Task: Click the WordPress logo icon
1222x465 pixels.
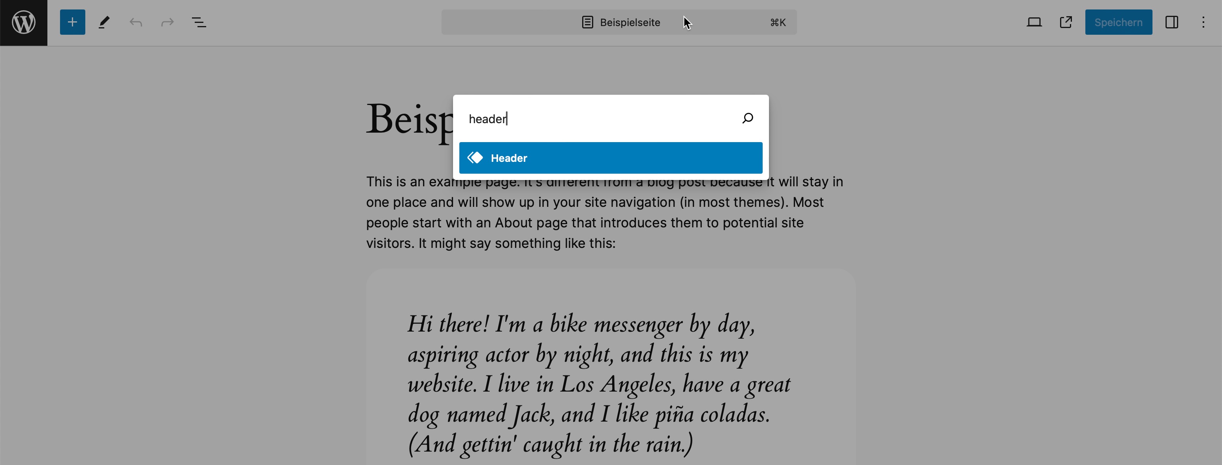Action: pos(24,23)
